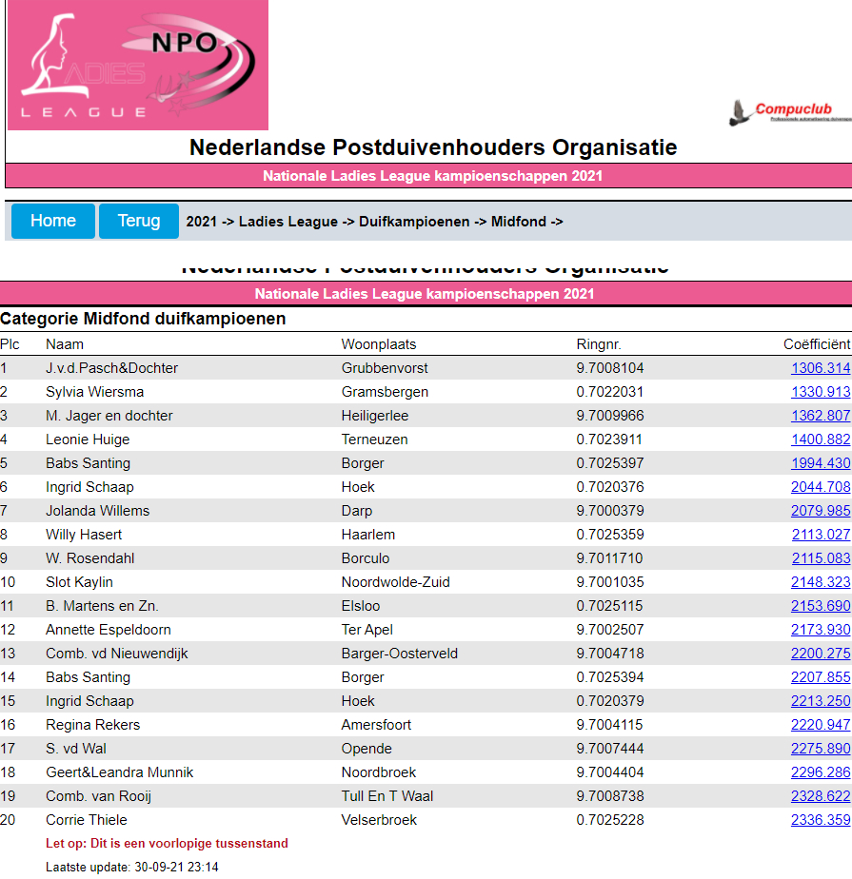The image size is (852, 879).
Task: Open coefficient 2296.286 link
Action: pyautogui.click(x=821, y=772)
